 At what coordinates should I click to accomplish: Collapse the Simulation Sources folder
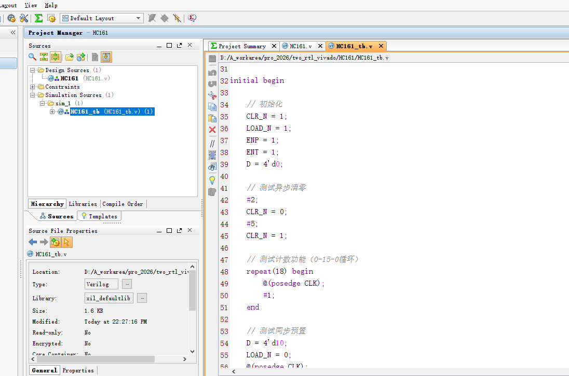point(32,95)
